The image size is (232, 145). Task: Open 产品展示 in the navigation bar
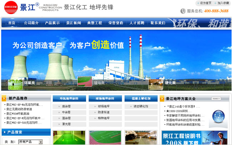(x=52, y=23)
